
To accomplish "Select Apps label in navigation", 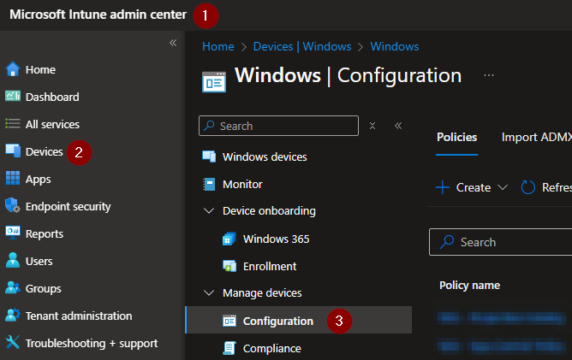I will tap(38, 180).
